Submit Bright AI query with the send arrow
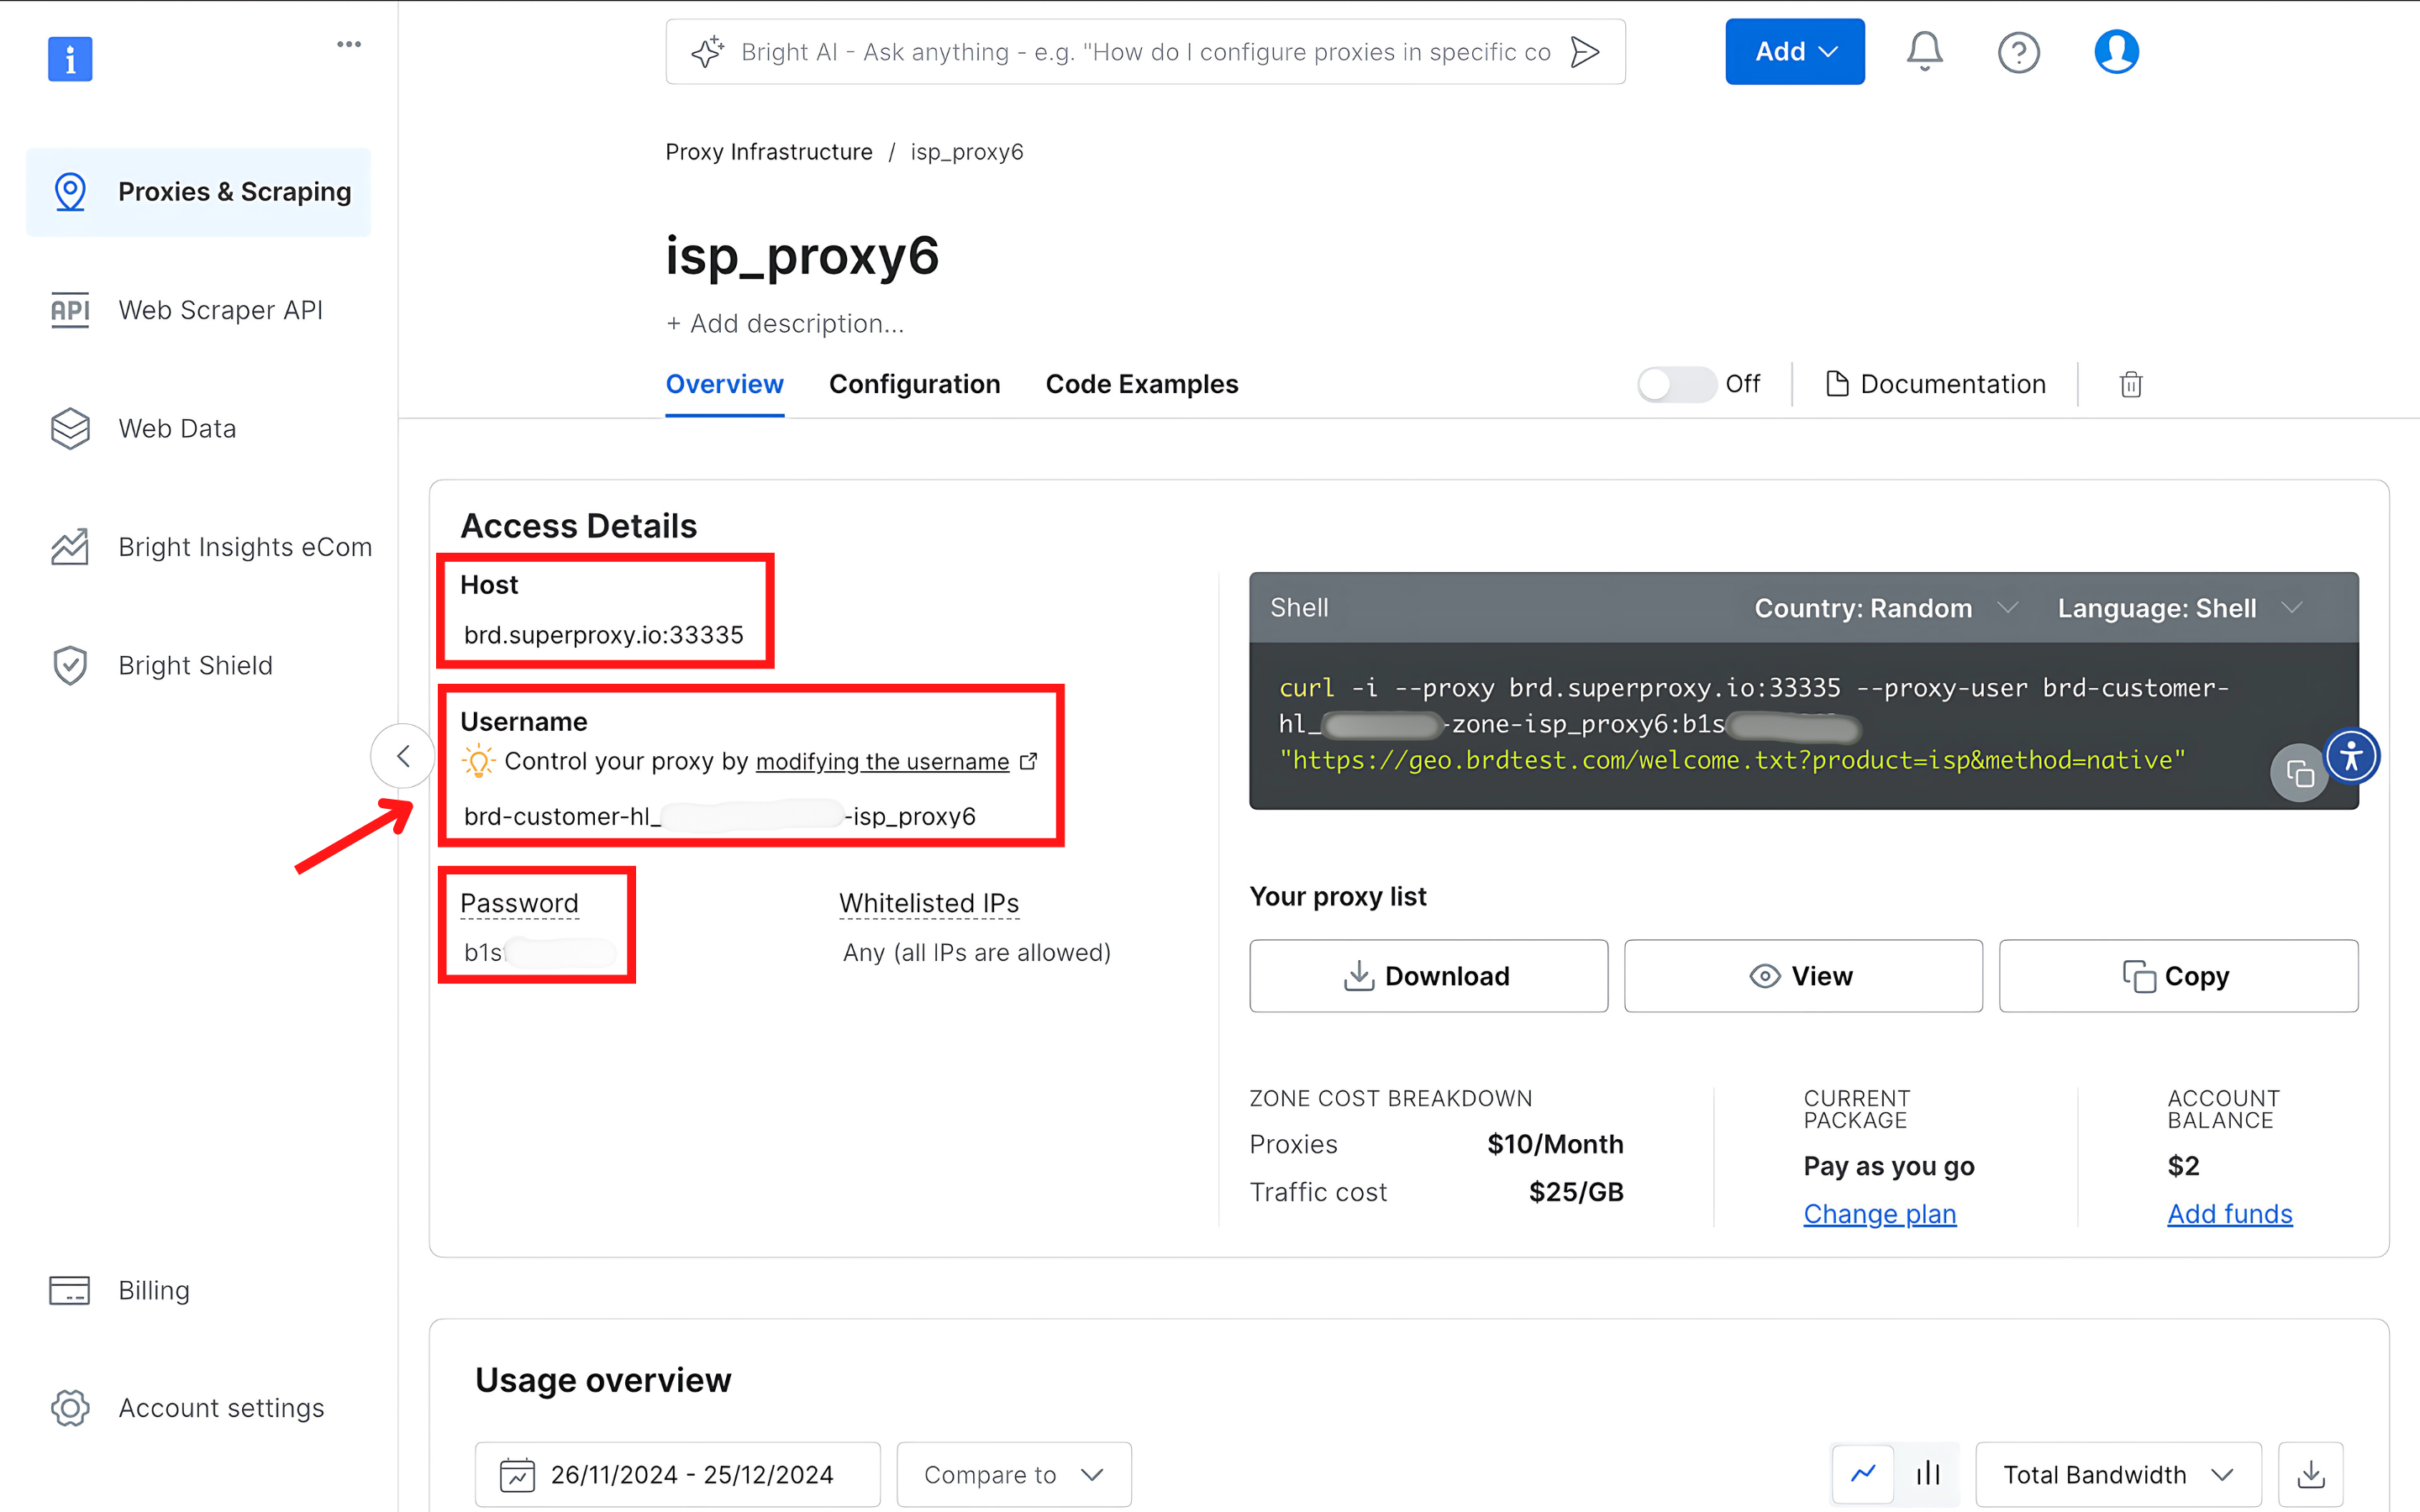This screenshot has width=2420, height=1512. (1584, 52)
